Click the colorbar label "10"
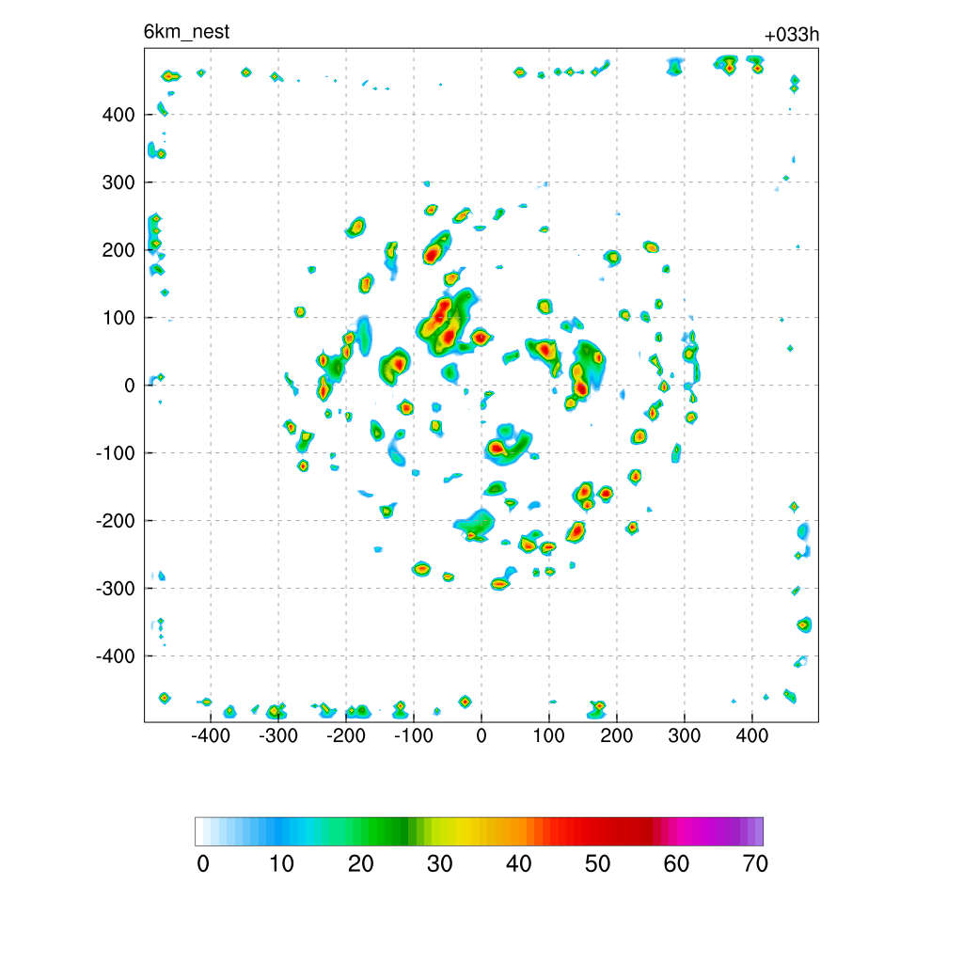This screenshot has height=963, width=963. 282,864
